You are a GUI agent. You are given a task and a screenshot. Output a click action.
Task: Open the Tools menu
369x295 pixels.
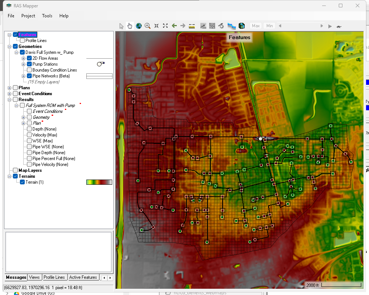tap(47, 16)
